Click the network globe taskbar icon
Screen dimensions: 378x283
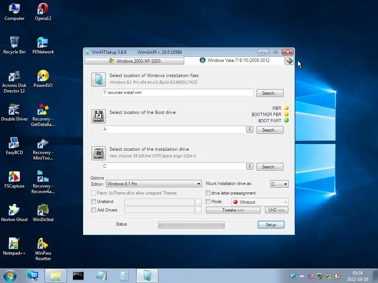pyautogui.click(x=32, y=276)
